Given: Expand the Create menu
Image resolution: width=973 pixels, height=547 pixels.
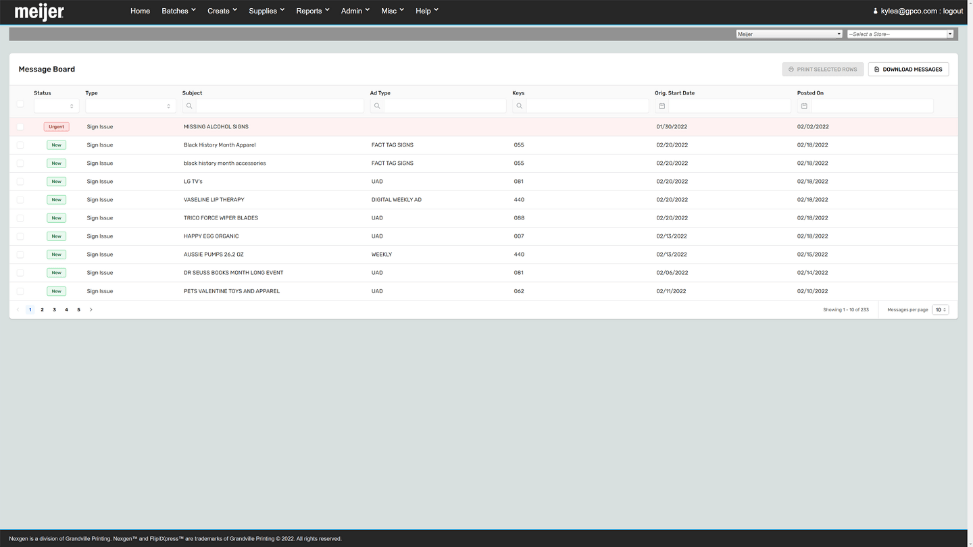Looking at the screenshot, I should click(222, 11).
